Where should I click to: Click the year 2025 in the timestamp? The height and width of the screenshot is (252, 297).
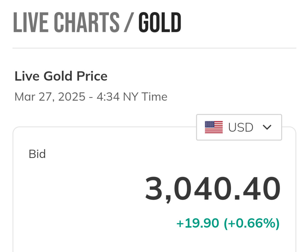pyautogui.click(x=72, y=97)
